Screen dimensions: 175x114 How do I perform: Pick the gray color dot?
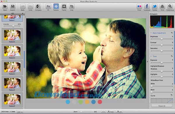[74, 102]
